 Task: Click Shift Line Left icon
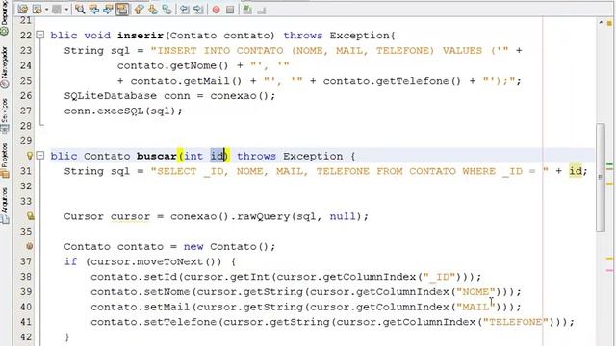click(184, 9)
